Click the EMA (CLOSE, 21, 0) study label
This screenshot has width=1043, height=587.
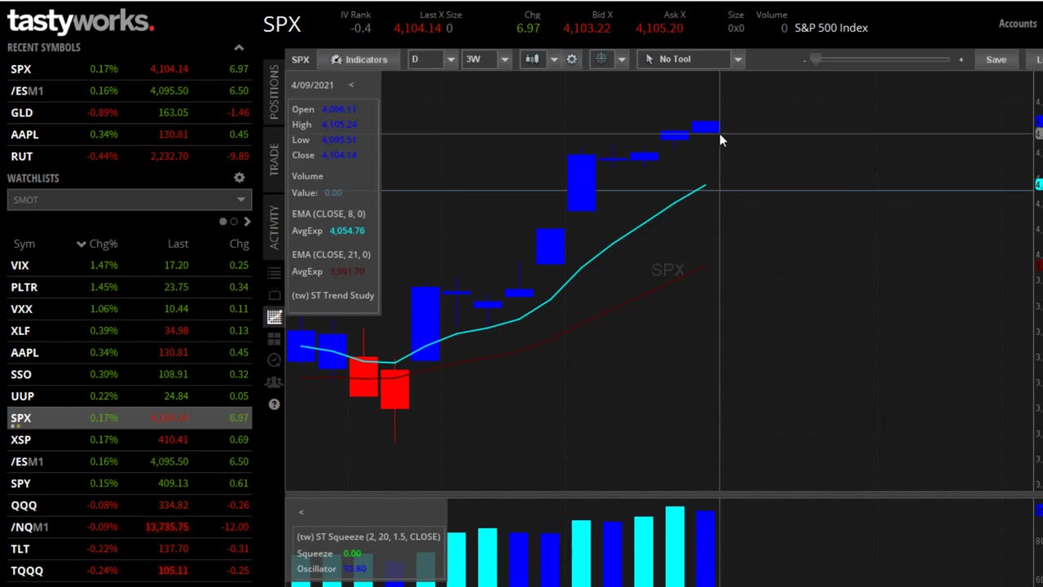(331, 254)
